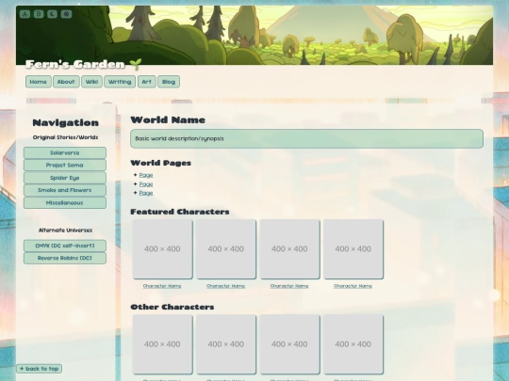Click the 'Alternate Universes' label
Image resolution: width=509 pixels, height=381 pixels.
point(65,230)
